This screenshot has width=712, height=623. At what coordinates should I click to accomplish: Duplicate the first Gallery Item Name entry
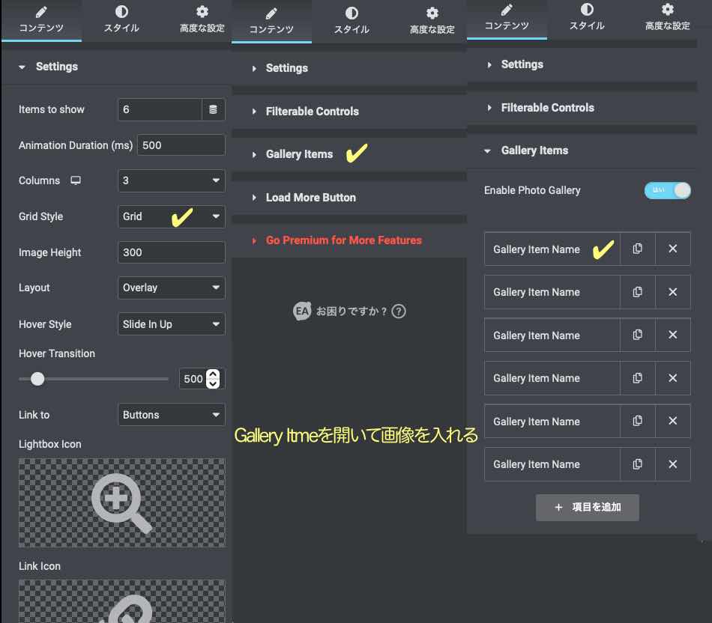coord(637,249)
